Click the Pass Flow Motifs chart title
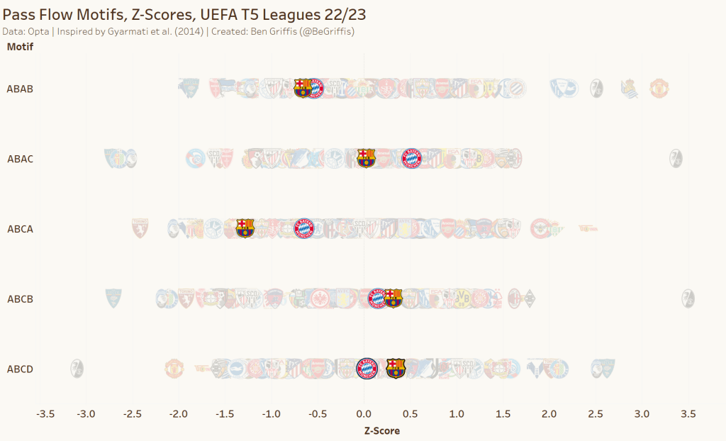This screenshot has width=726, height=441. tap(184, 15)
